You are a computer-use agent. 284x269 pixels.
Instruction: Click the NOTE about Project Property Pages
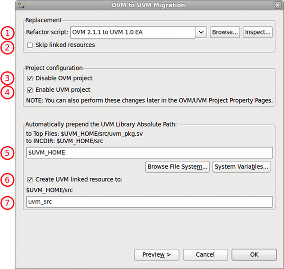[x=150, y=100]
